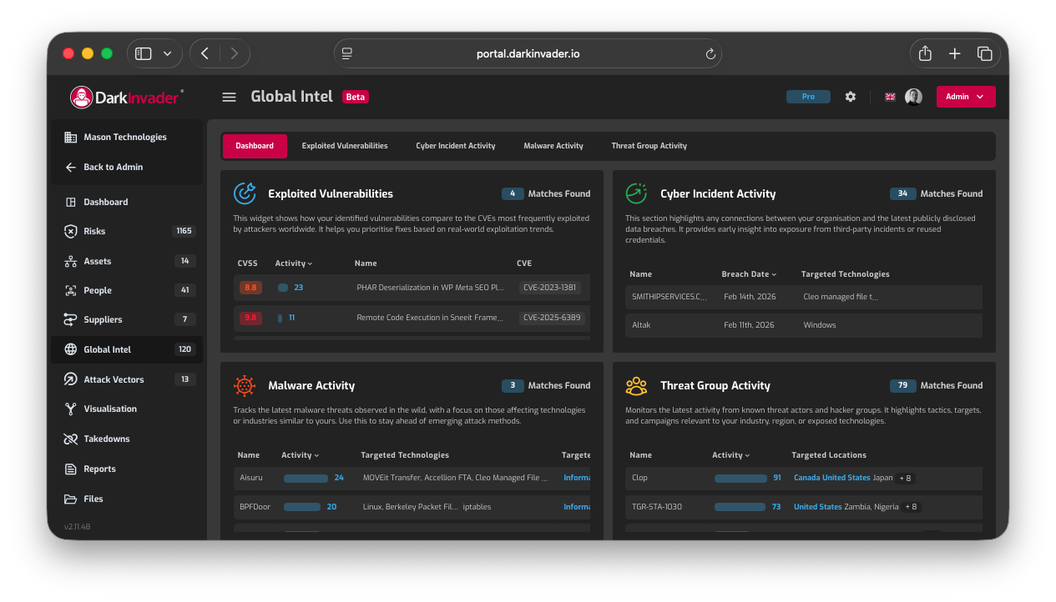This screenshot has width=1056, height=602.
Task: Open the Admin dropdown
Action: 965,96
